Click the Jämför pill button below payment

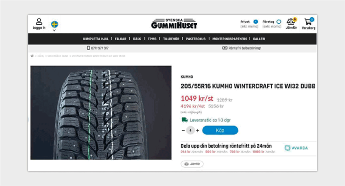[192, 164]
